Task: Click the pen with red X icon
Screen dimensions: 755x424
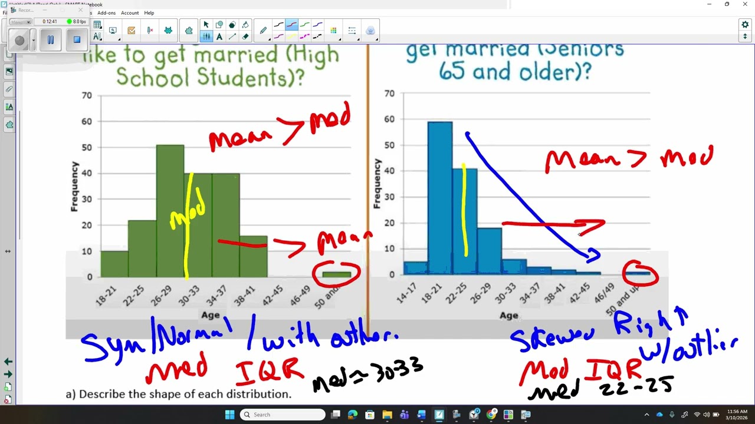Action: click(x=150, y=31)
